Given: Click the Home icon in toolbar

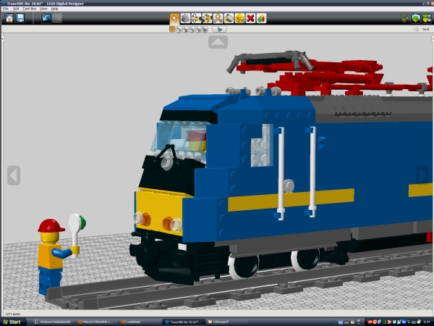Looking at the screenshot, I should 9,18.
